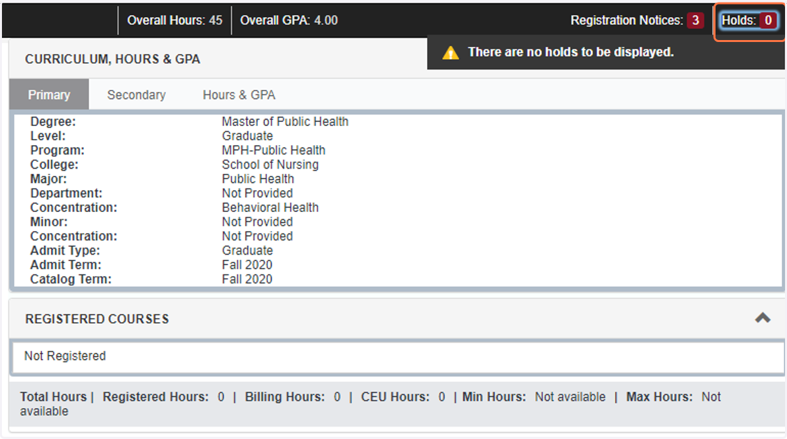This screenshot has height=439, width=787.
Task: Open the Holds indicator button
Action: point(748,20)
